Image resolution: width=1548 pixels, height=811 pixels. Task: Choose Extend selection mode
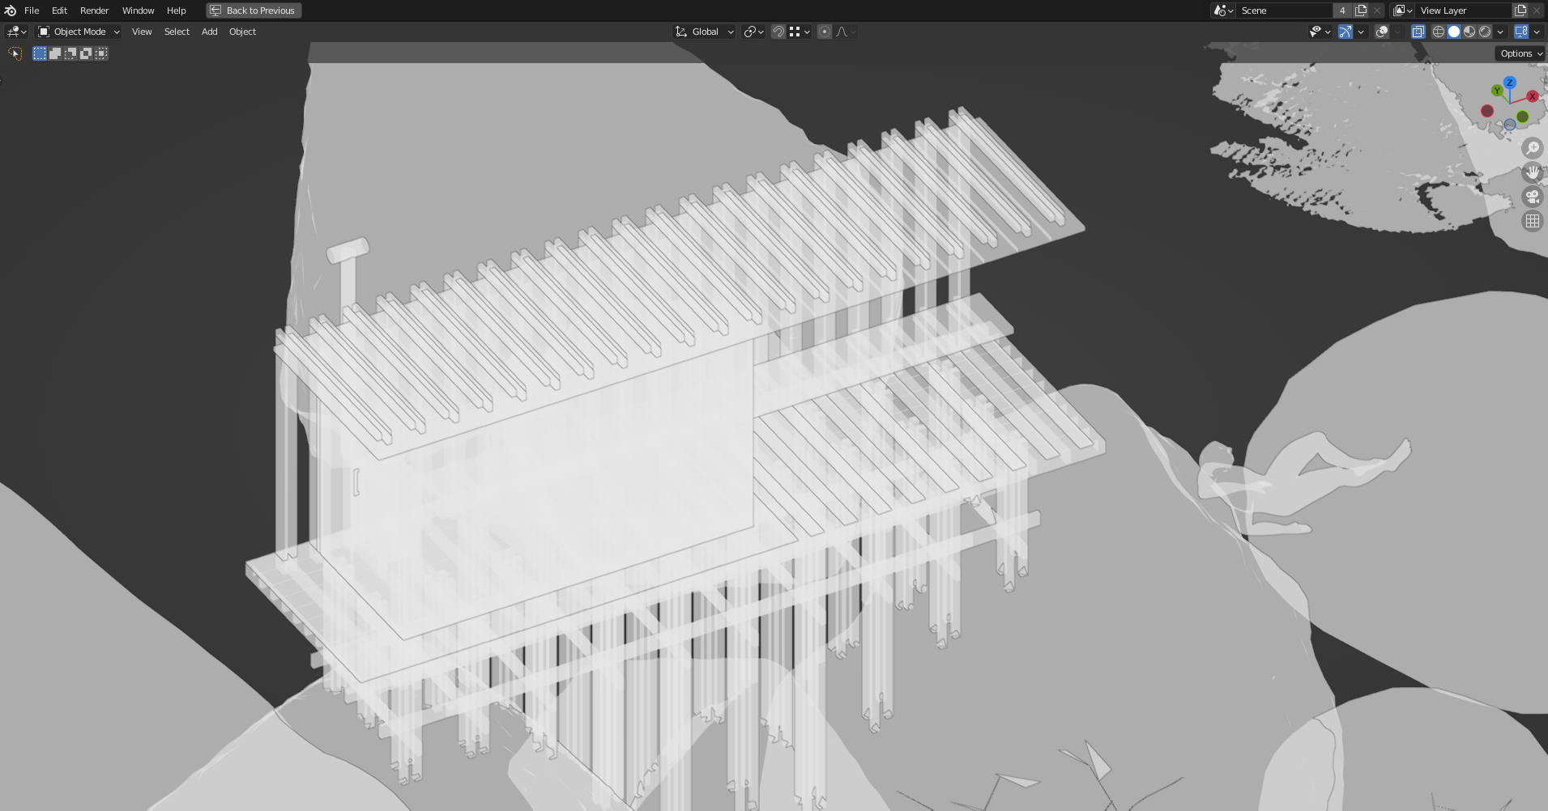click(55, 53)
